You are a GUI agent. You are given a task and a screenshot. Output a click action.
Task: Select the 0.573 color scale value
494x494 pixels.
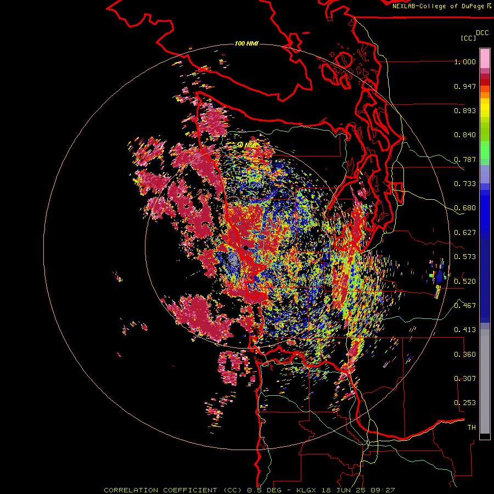[x=465, y=257]
